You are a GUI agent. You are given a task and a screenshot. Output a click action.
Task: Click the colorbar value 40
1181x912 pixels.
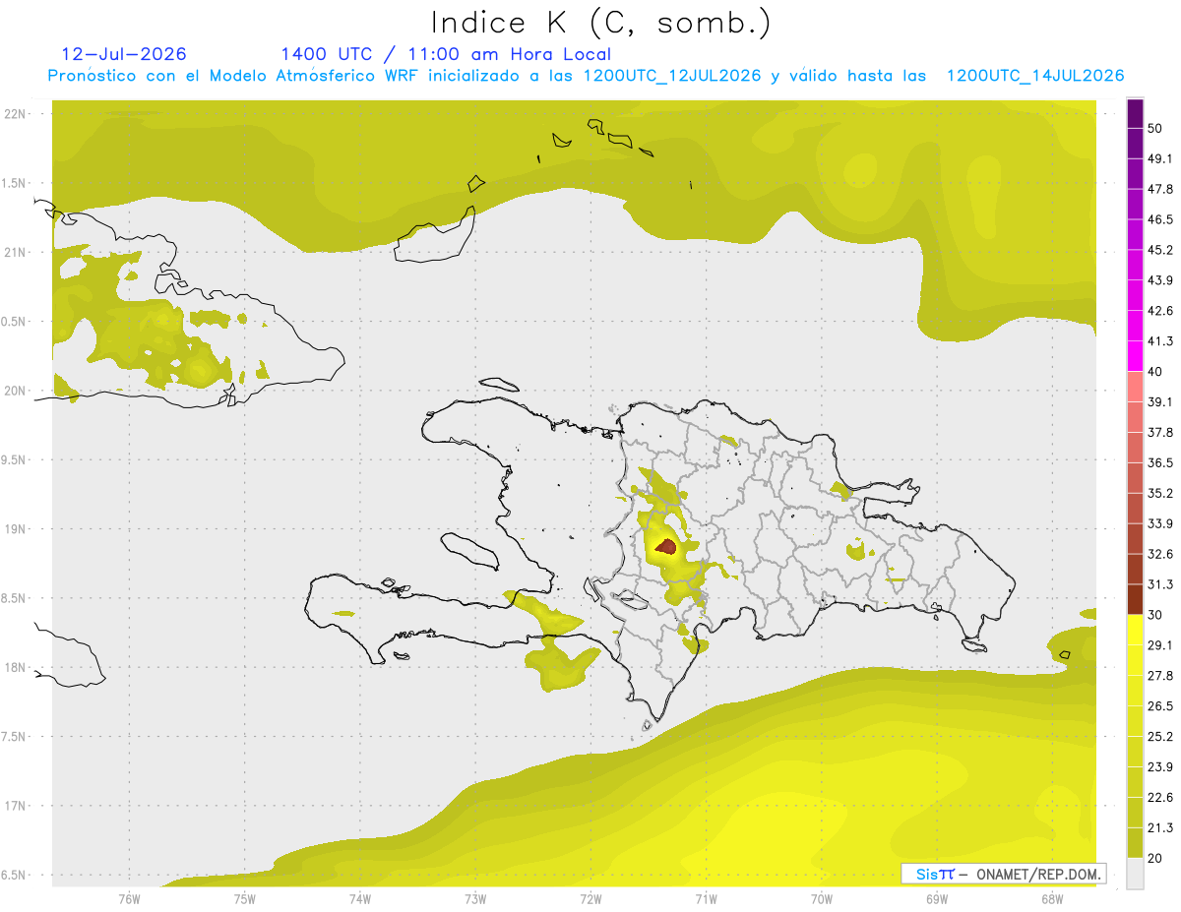[1155, 372]
